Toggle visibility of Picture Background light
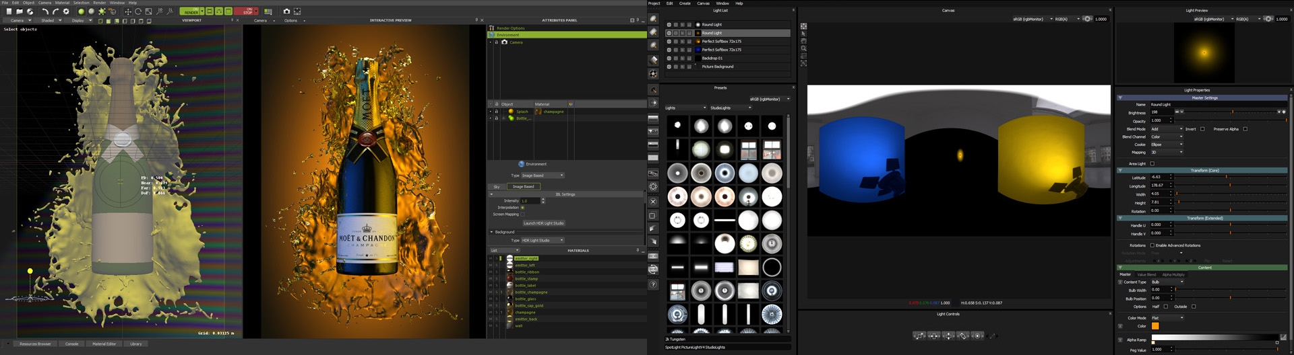Image resolution: width=1294 pixels, height=355 pixels. (x=669, y=67)
